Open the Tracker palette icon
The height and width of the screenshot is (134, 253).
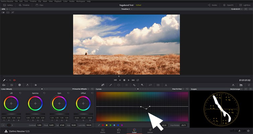click(127, 85)
